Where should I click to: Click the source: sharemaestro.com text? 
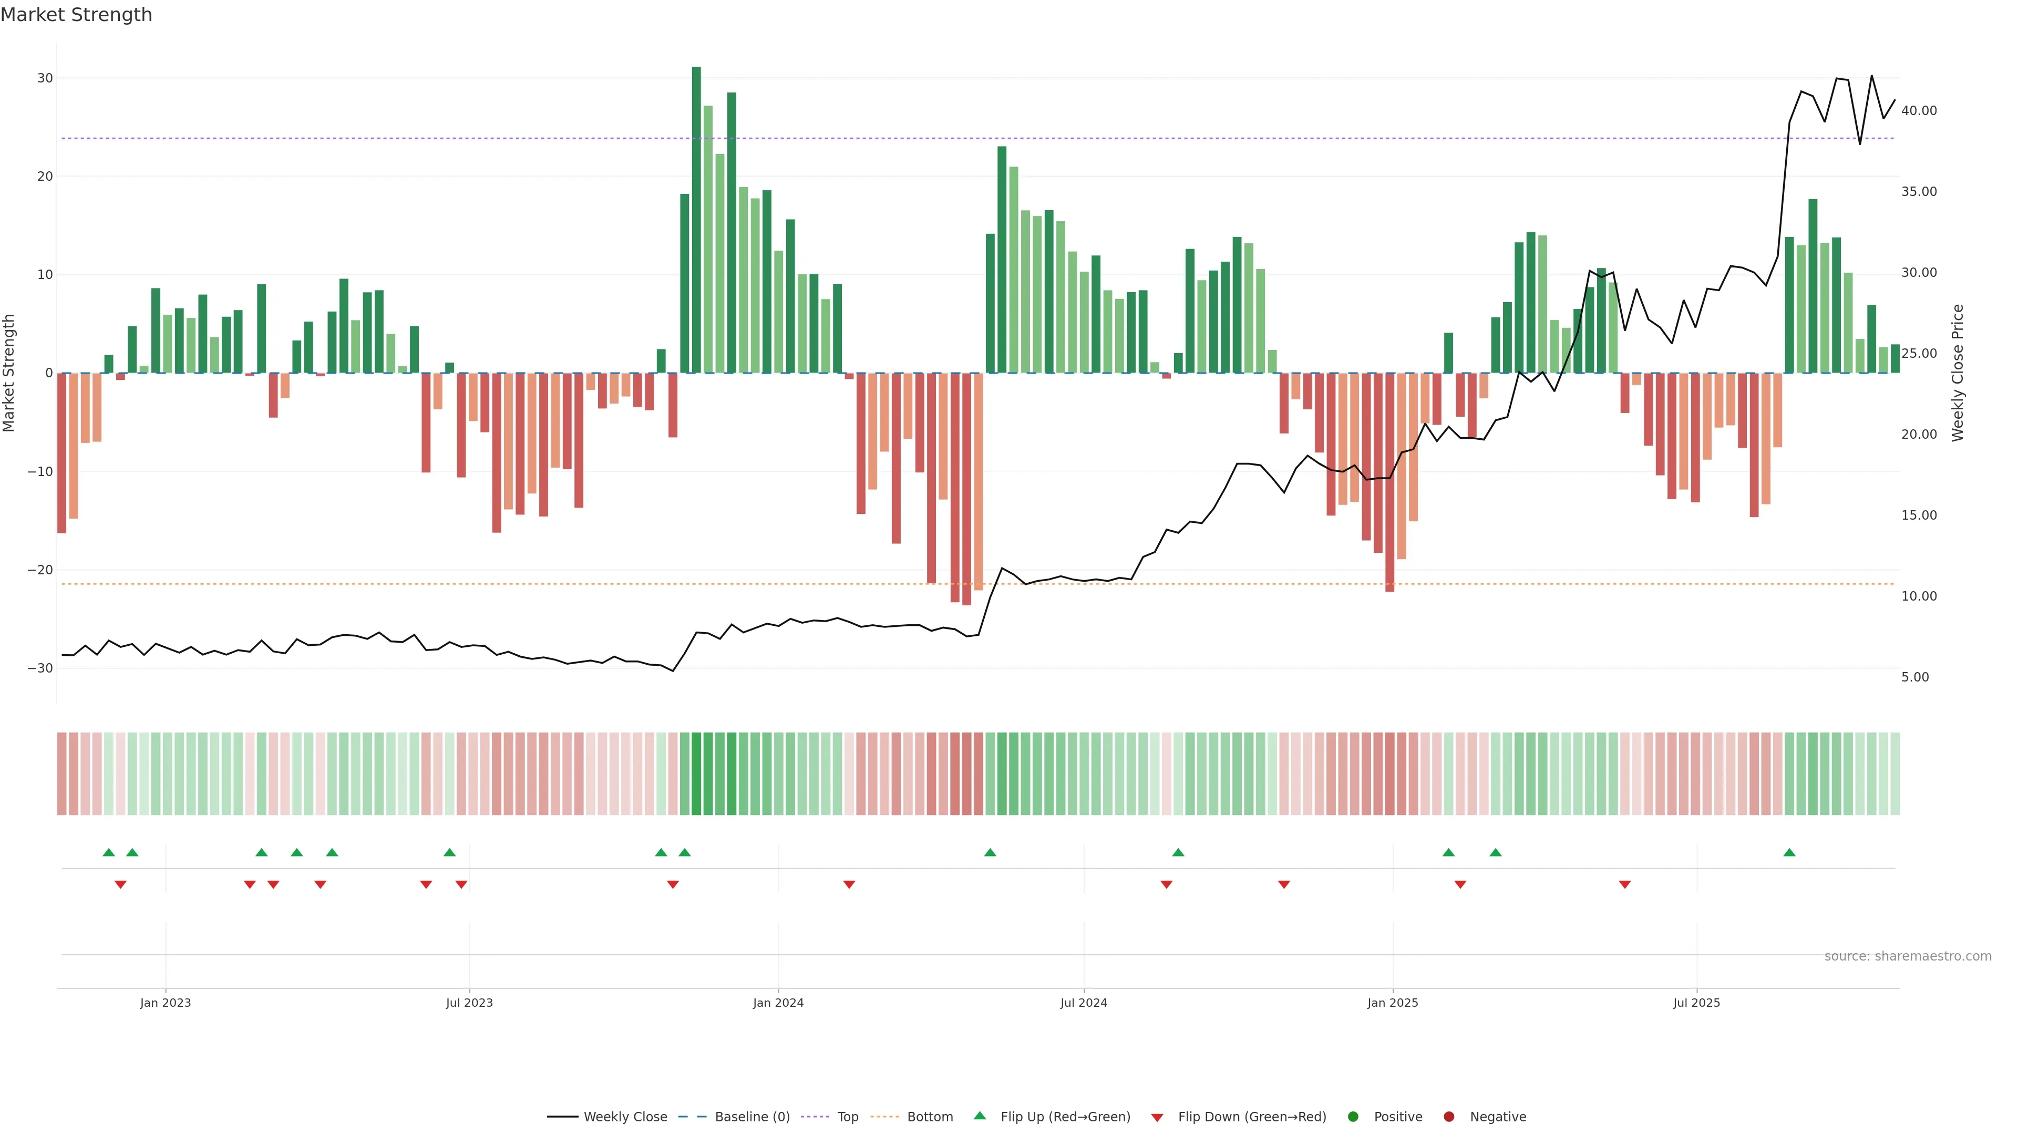(x=1908, y=956)
